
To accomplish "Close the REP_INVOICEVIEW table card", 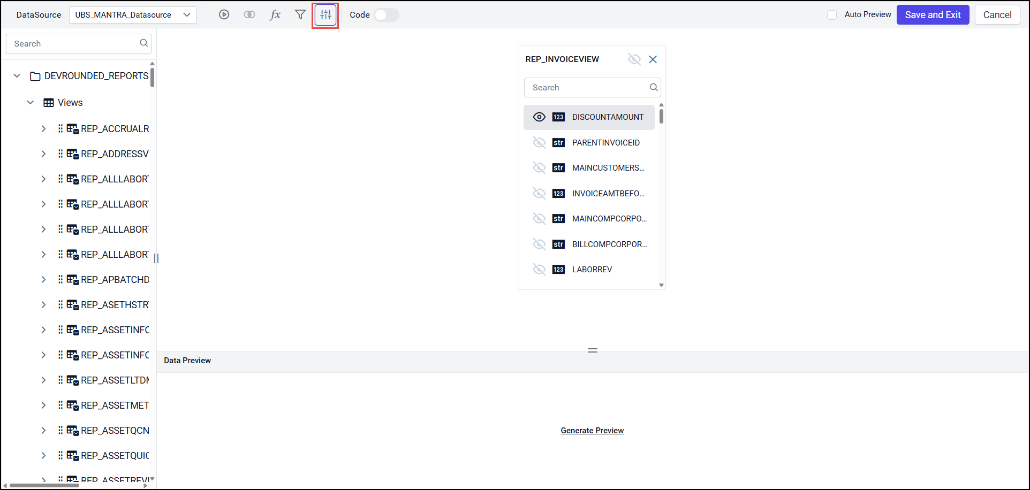I will coord(653,59).
